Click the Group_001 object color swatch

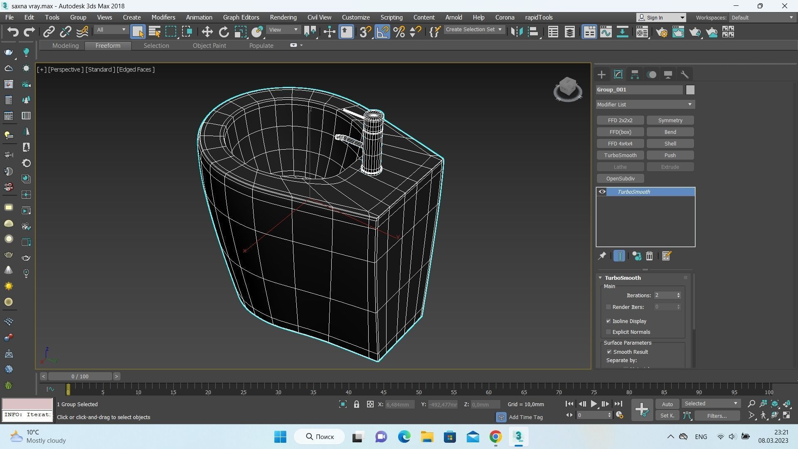[690, 90]
